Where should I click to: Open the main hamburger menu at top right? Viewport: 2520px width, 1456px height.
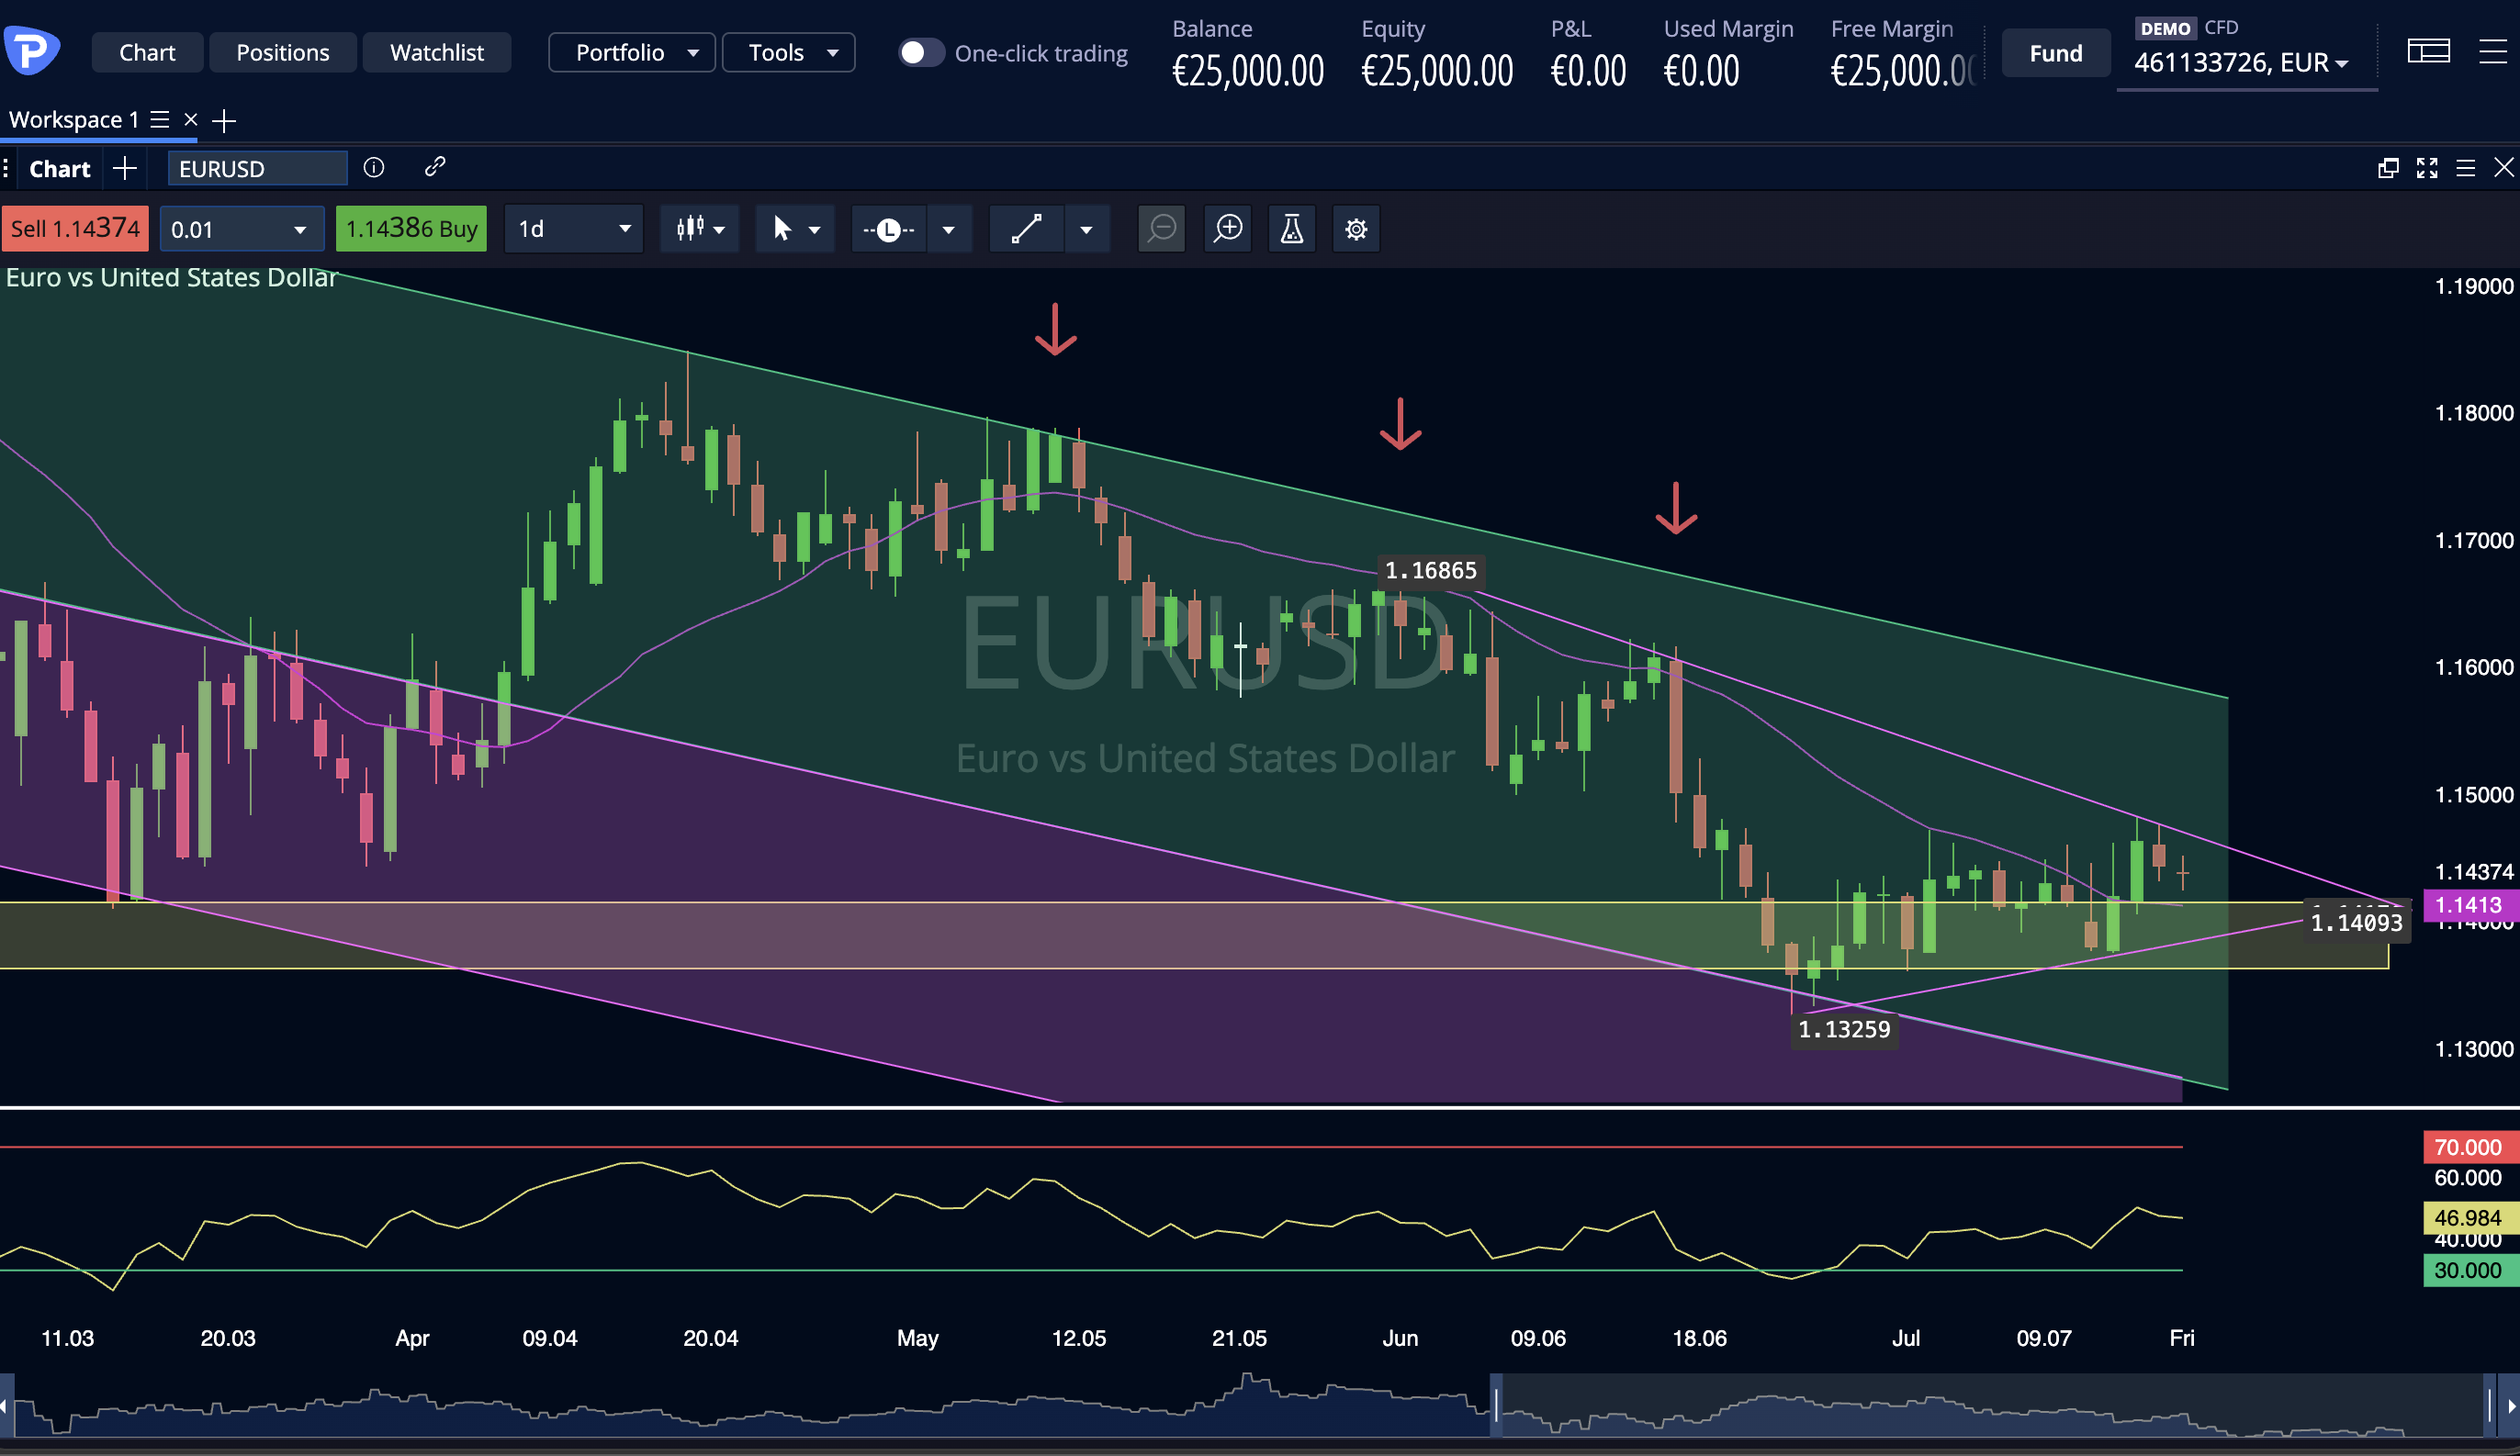[2494, 51]
